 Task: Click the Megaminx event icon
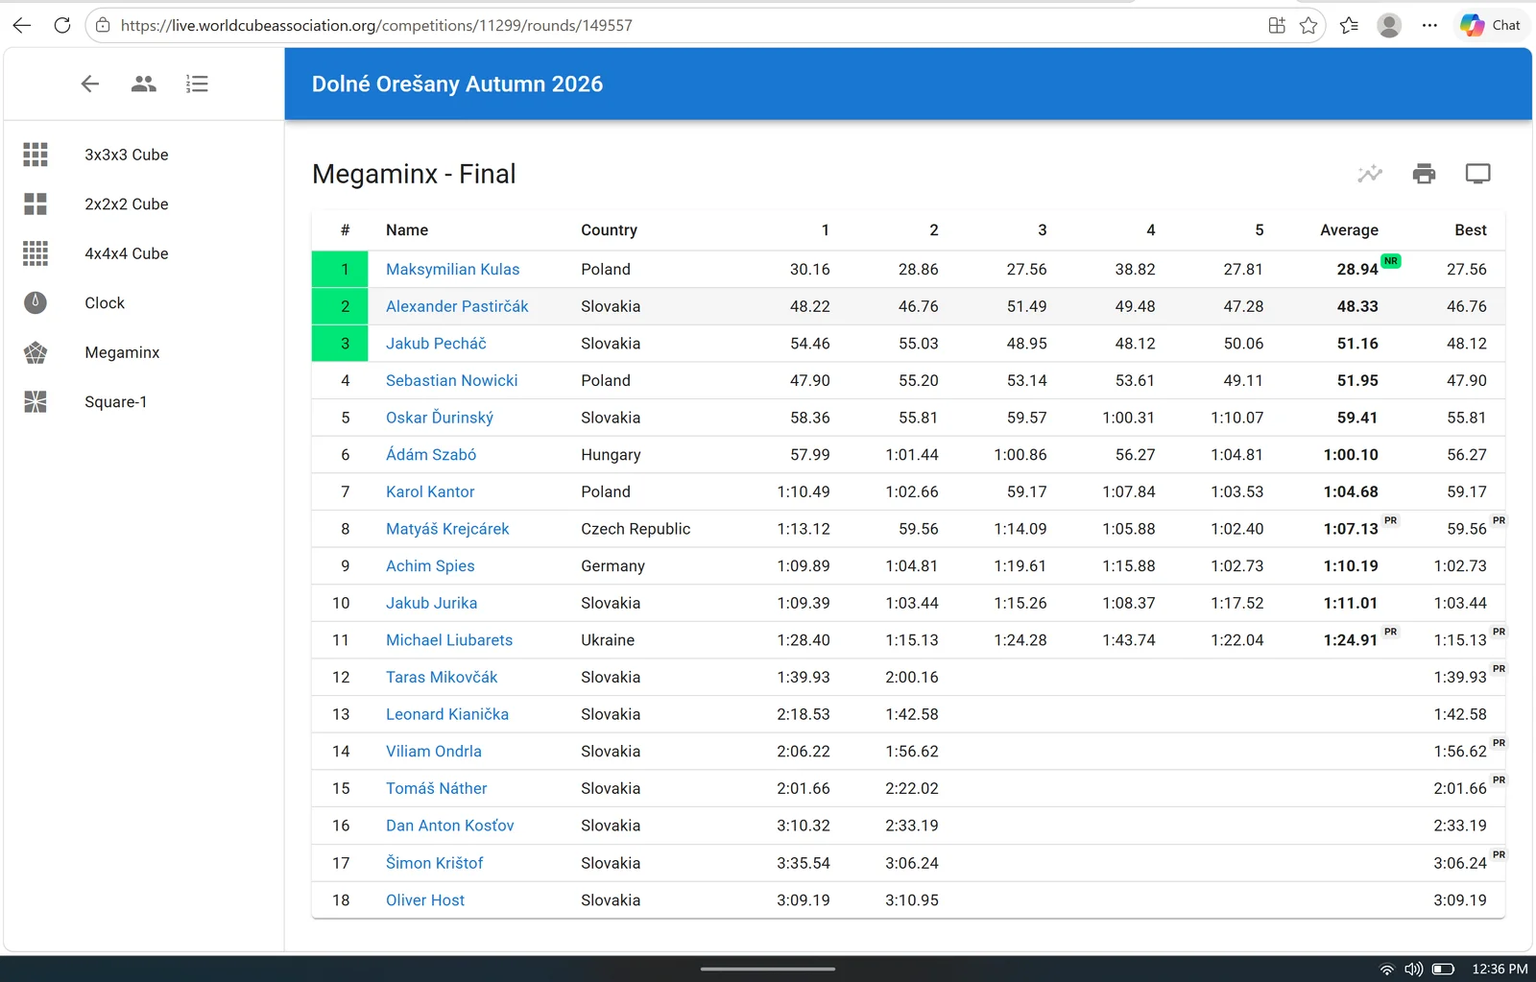36,352
